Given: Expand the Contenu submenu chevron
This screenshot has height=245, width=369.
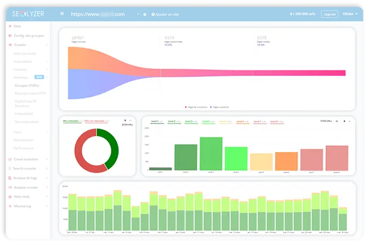Looking at the screenshot, I should 47,69.
